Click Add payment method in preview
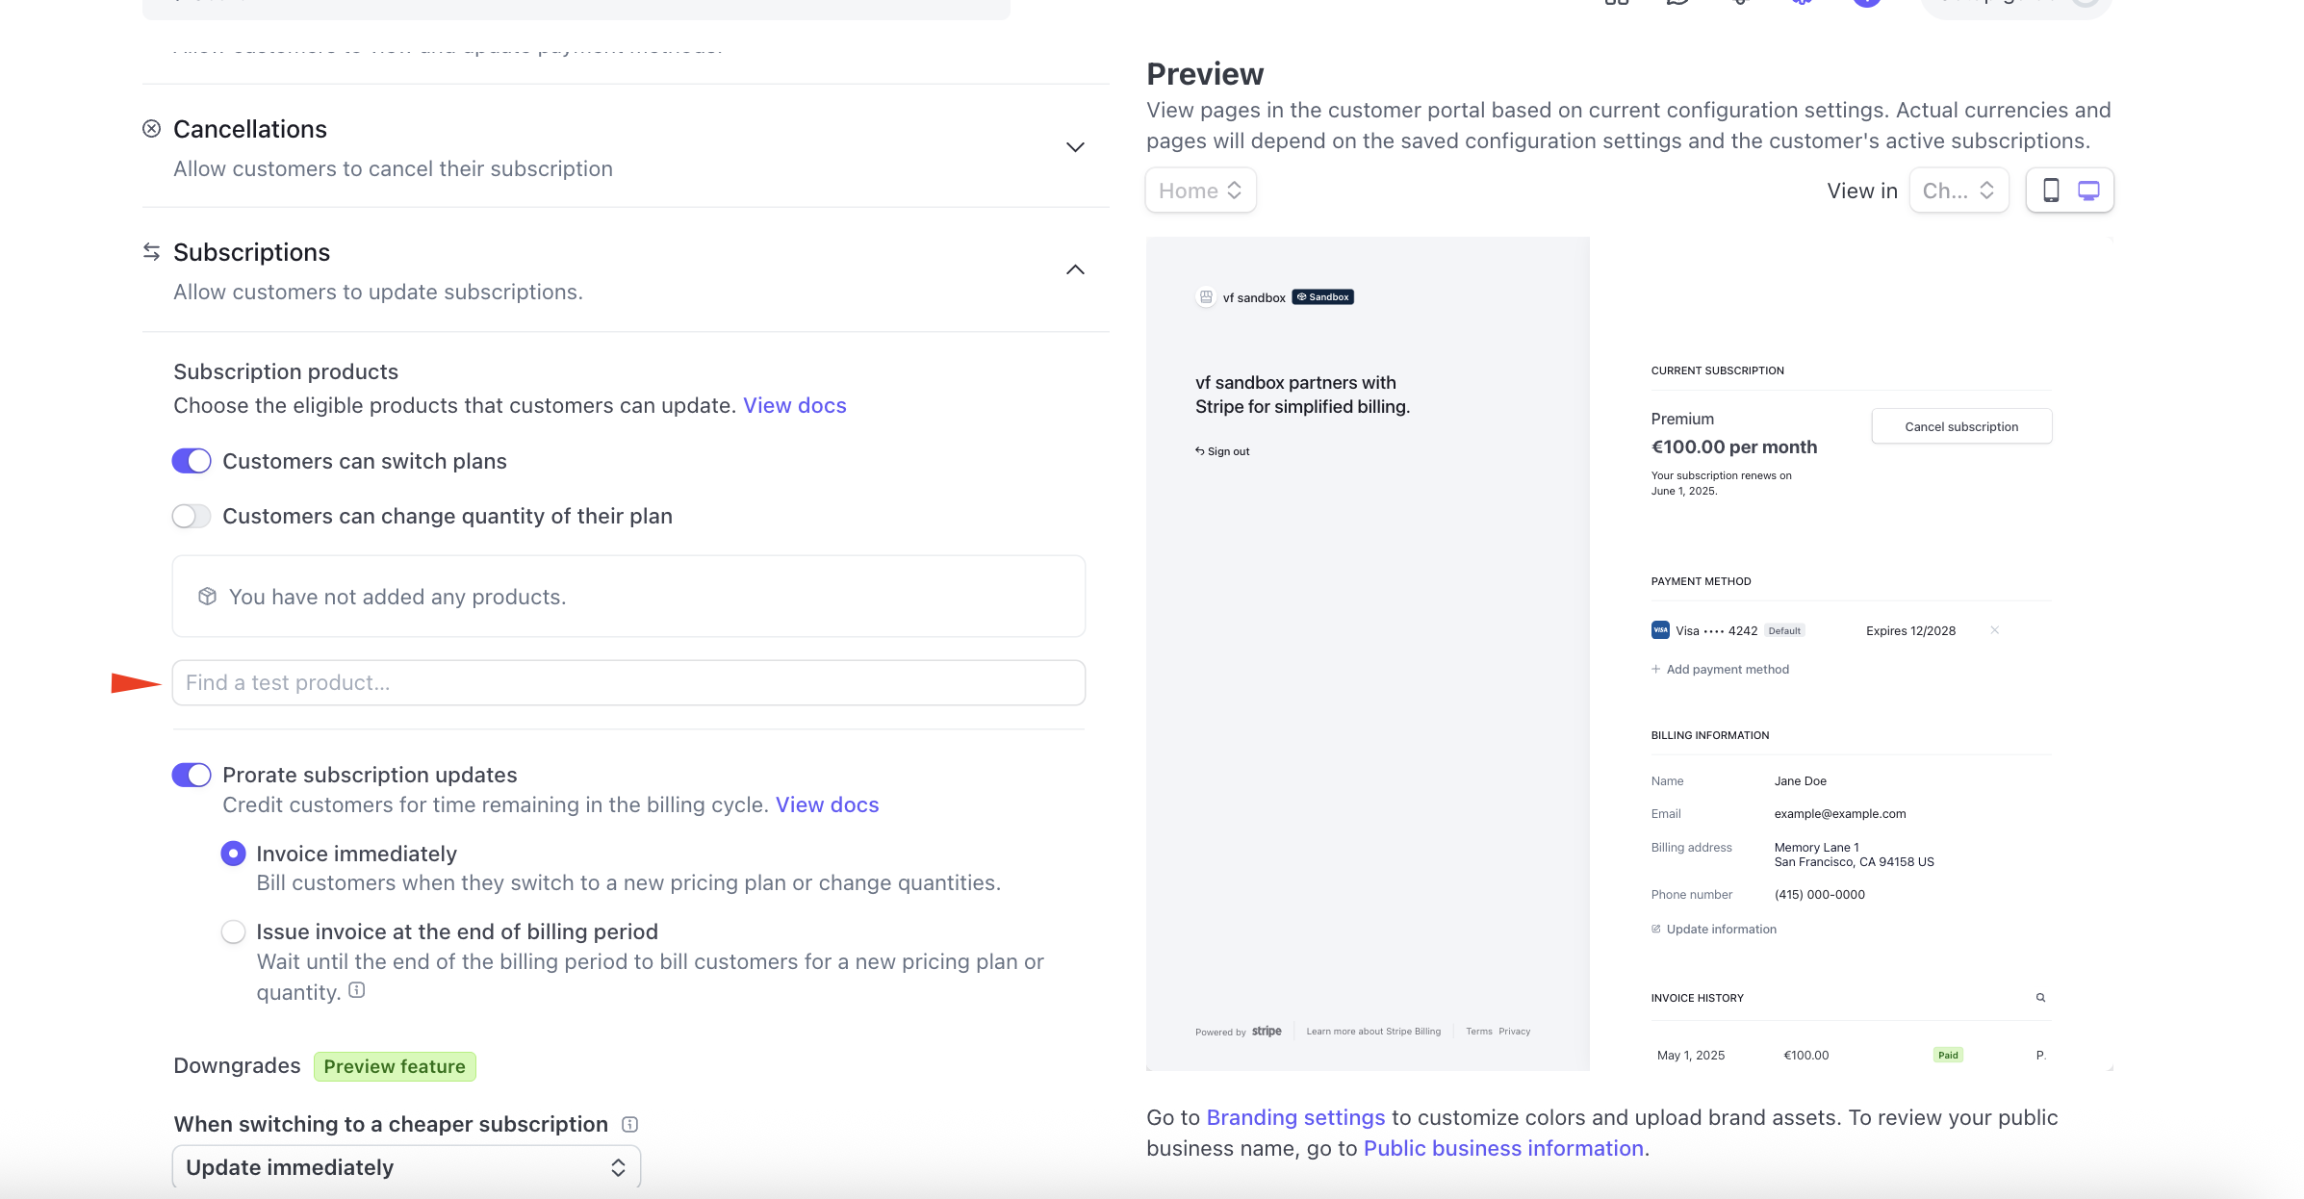The image size is (2304, 1199). pyautogui.click(x=1721, y=669)
